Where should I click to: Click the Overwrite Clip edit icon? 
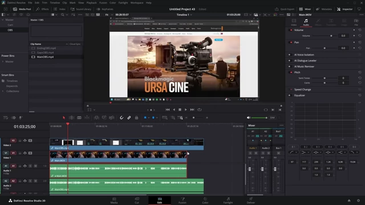coord(104,118)
